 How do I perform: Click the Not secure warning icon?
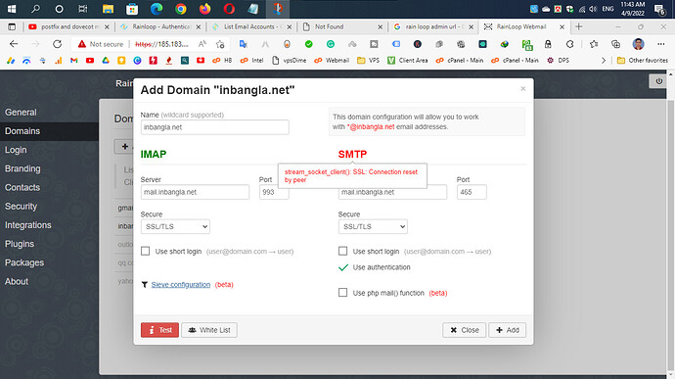pos(82,44)
